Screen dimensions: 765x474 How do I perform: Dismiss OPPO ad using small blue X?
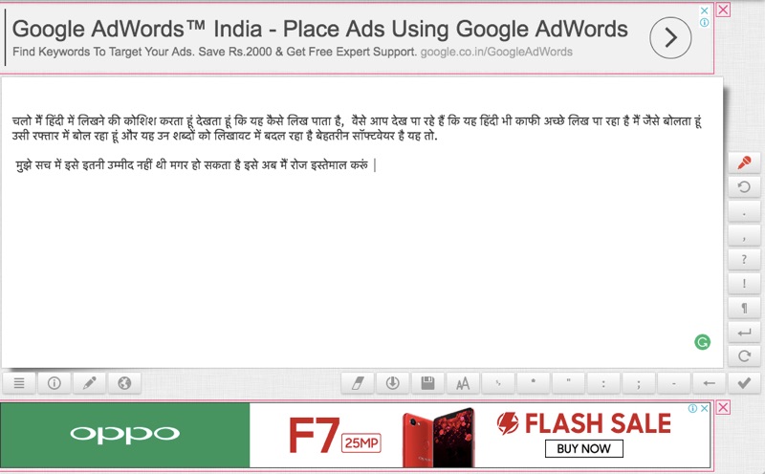point(704,409)
